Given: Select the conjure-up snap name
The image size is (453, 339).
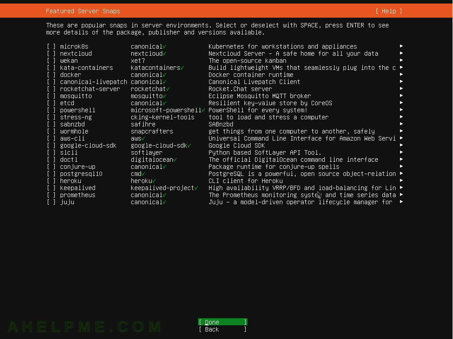Looking at the screenshot, I should tap(78, 167).
